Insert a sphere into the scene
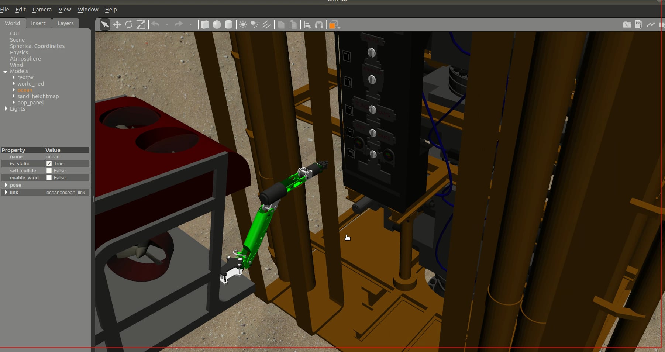 click(x=217, y=24)
